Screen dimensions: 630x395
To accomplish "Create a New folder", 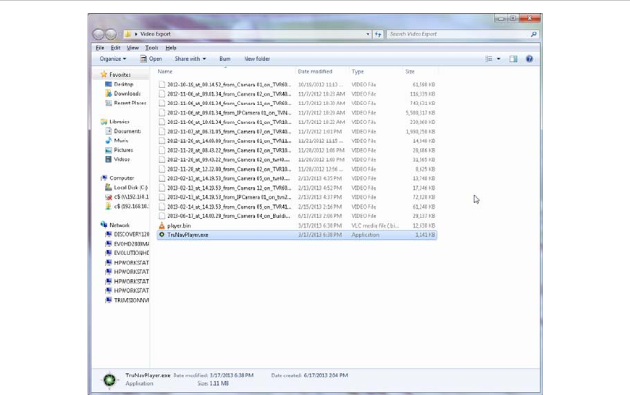I will (257, 59).
